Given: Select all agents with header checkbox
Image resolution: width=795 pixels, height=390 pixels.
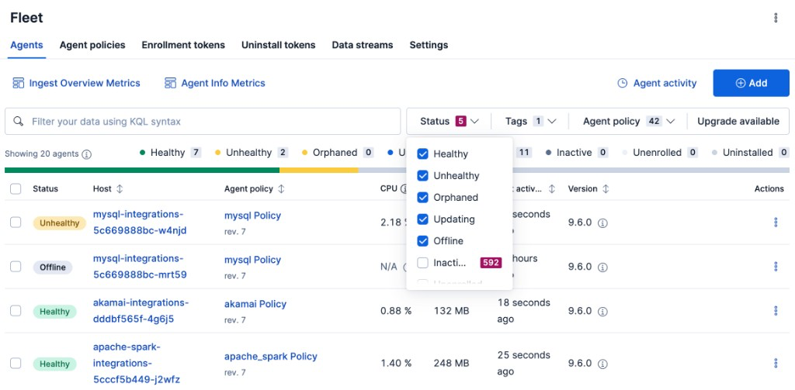Looking at the screenshot, I should coord(16,189).
